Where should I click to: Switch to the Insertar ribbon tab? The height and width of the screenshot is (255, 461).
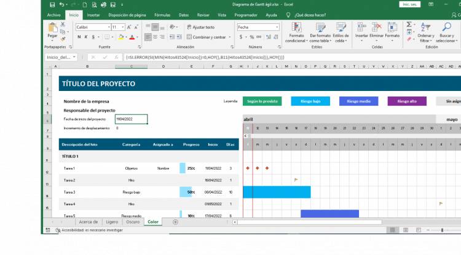[93, 15]
